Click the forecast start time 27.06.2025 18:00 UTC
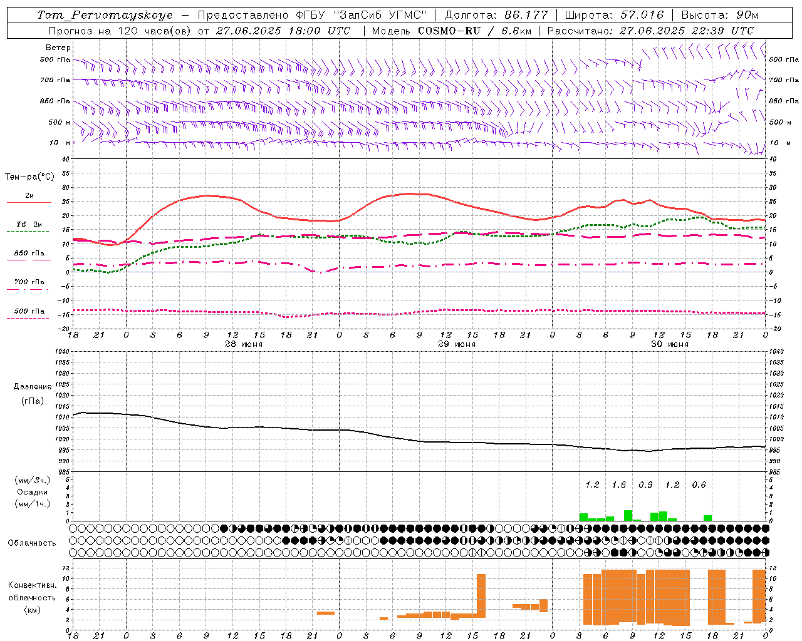 point(283,31)
